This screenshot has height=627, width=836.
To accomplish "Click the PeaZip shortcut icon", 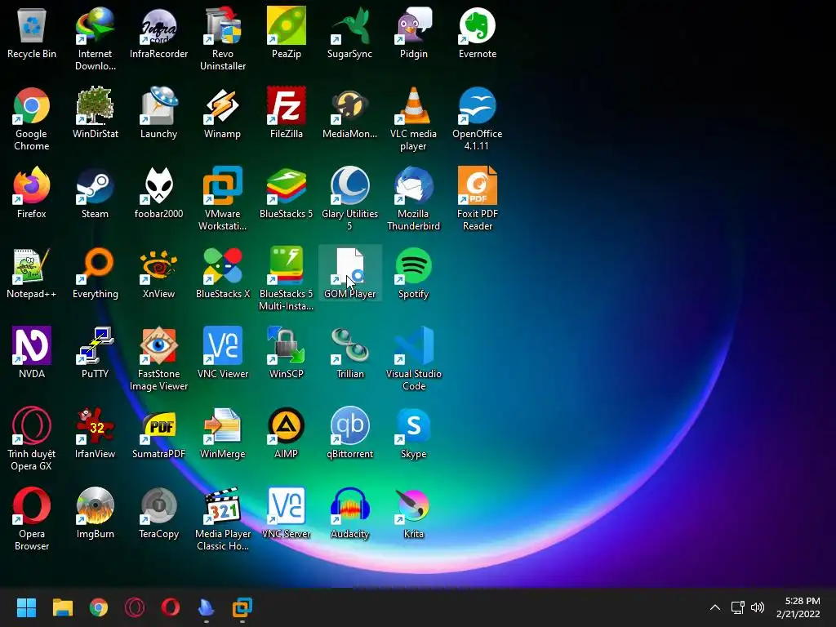I will (287, 25).
